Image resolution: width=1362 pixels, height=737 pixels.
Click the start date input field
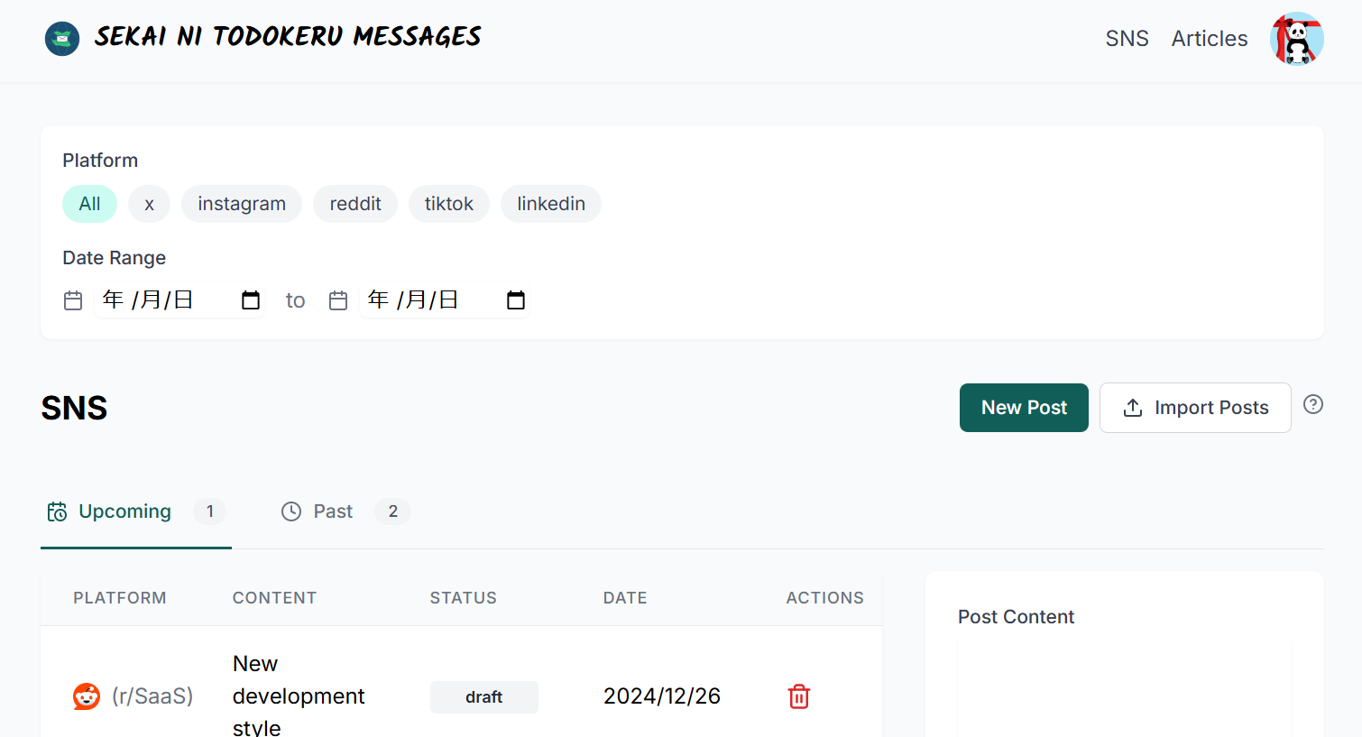(x=179, y=300)
